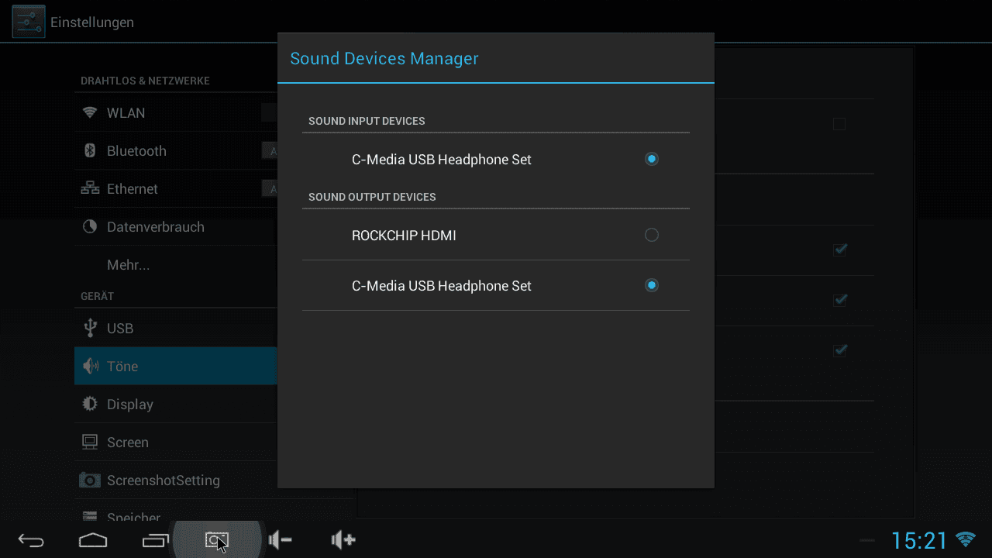
Task: Click the Bluetooth icon in sidebar
Action: coord(90,150)
